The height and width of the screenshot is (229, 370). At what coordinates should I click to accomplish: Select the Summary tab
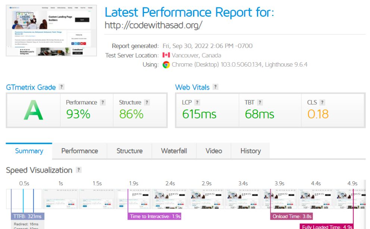(29, 151)
